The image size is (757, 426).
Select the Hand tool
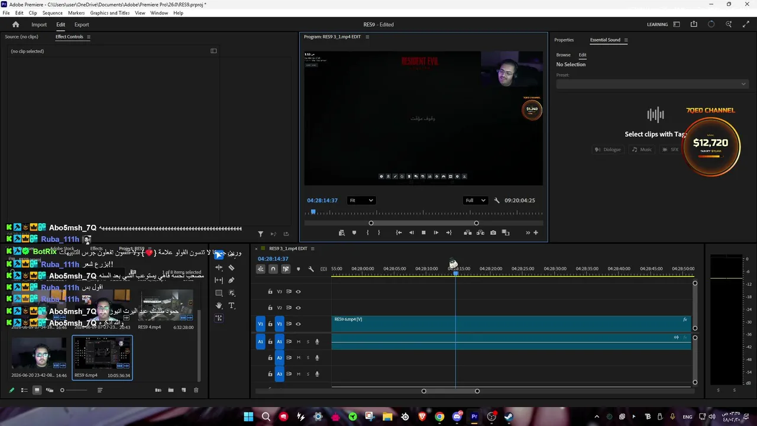(x=219, y=305)
